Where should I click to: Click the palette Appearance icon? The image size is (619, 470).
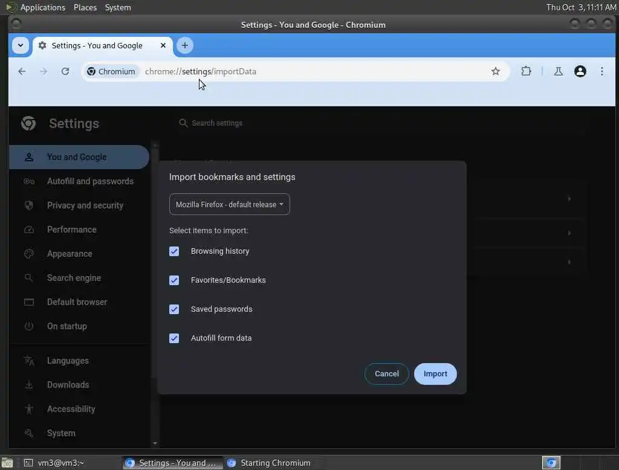29,254
